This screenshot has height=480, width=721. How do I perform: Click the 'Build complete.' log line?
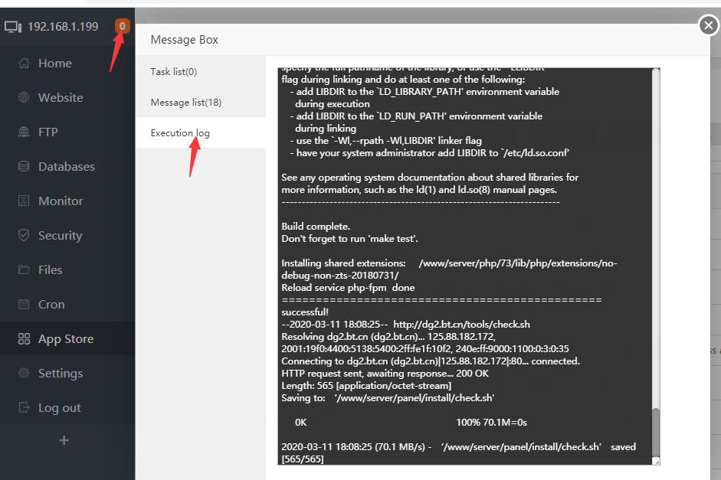tap(316, 227)
